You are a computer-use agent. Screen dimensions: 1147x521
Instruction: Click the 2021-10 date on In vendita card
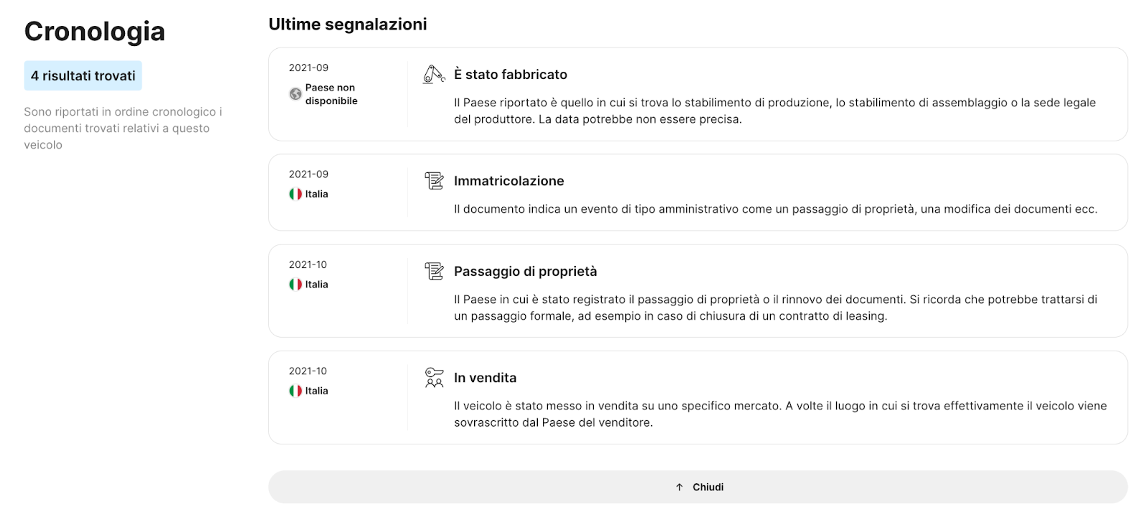tap(308, 371)
